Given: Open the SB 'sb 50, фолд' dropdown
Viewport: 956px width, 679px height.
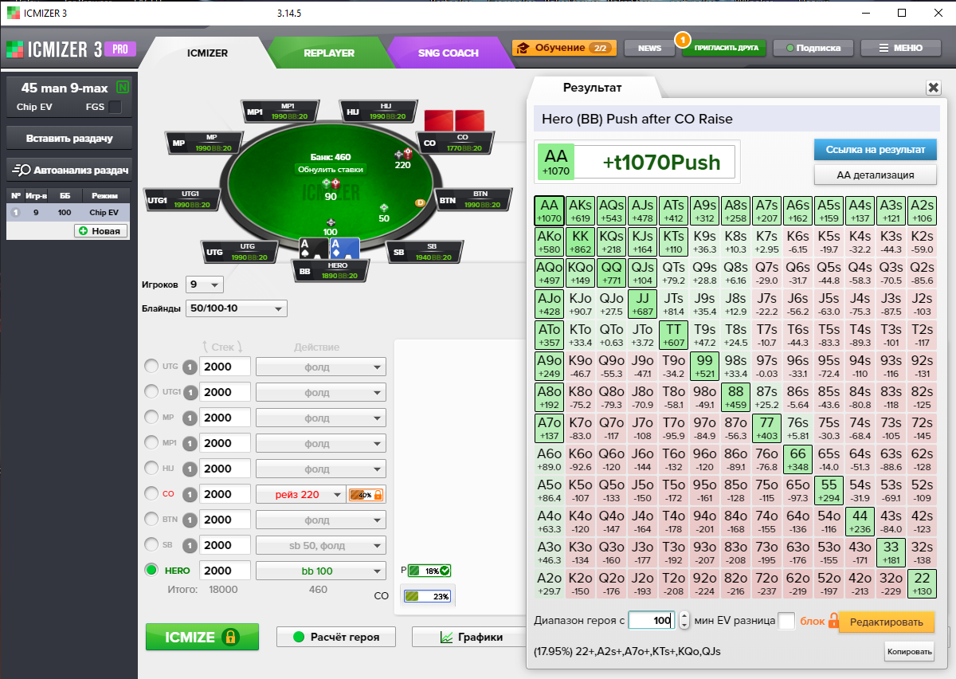Looking at the screenshot, I should [321, 545].
